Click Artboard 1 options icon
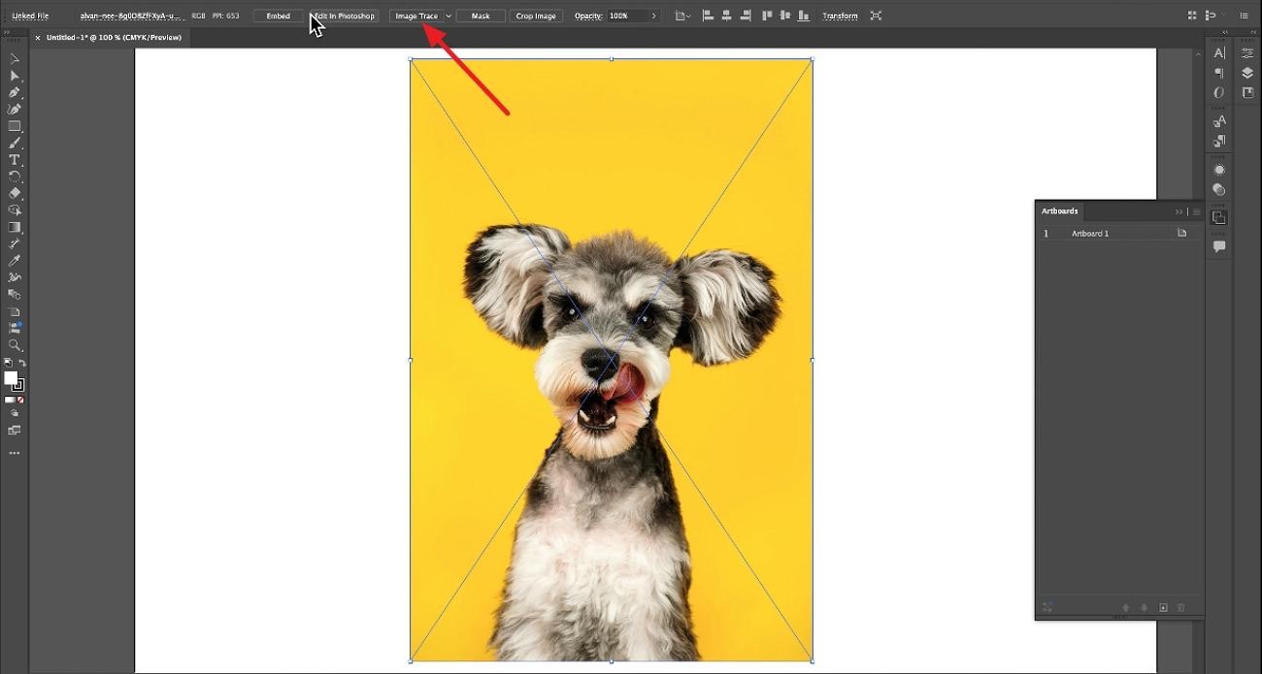1262x674 pixels. coord(1181,233)
